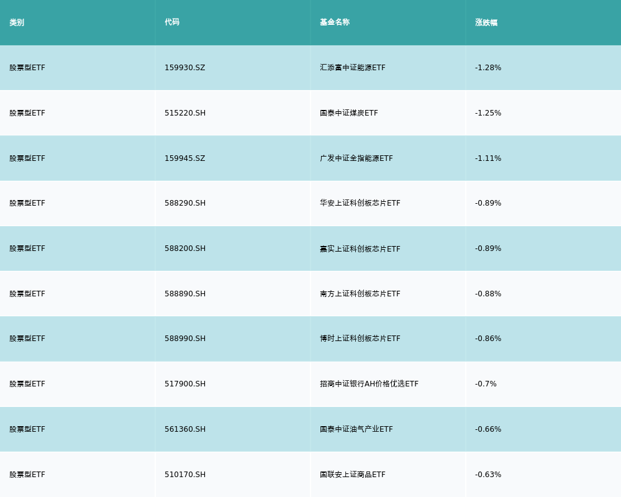
Task: Click 股票型ETF in the 588890.SH row
Action: click(x=27, y=294)
